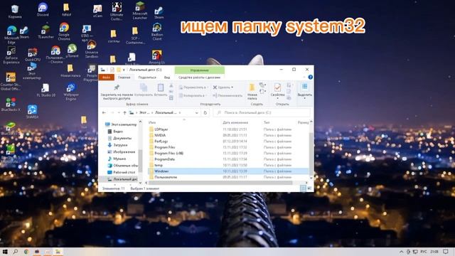The width and height of the screenshot is (455, 256).
Task: Click the Windows Start button
Action: coord(5,252)
